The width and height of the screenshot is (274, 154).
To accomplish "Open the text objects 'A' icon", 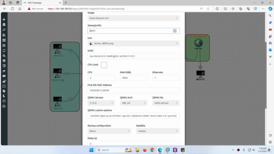I will 4,40.
